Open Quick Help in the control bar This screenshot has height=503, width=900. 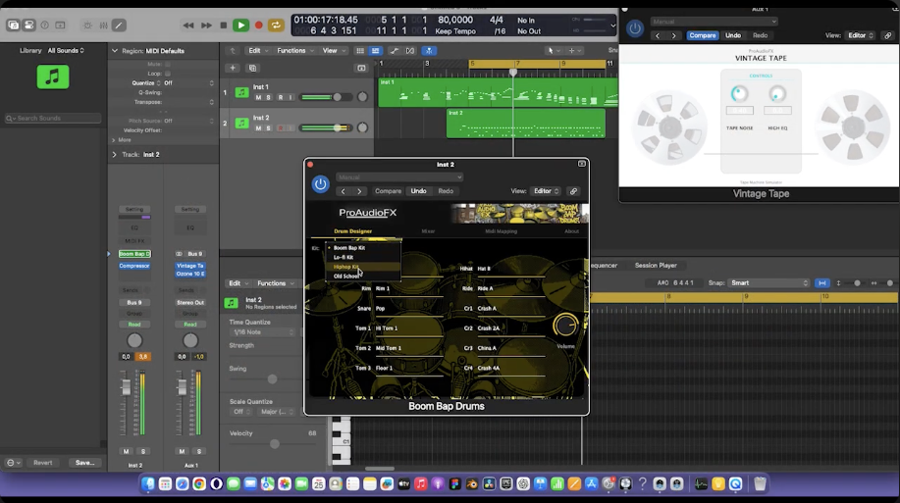pyautogui.click(x=45, y=25)
